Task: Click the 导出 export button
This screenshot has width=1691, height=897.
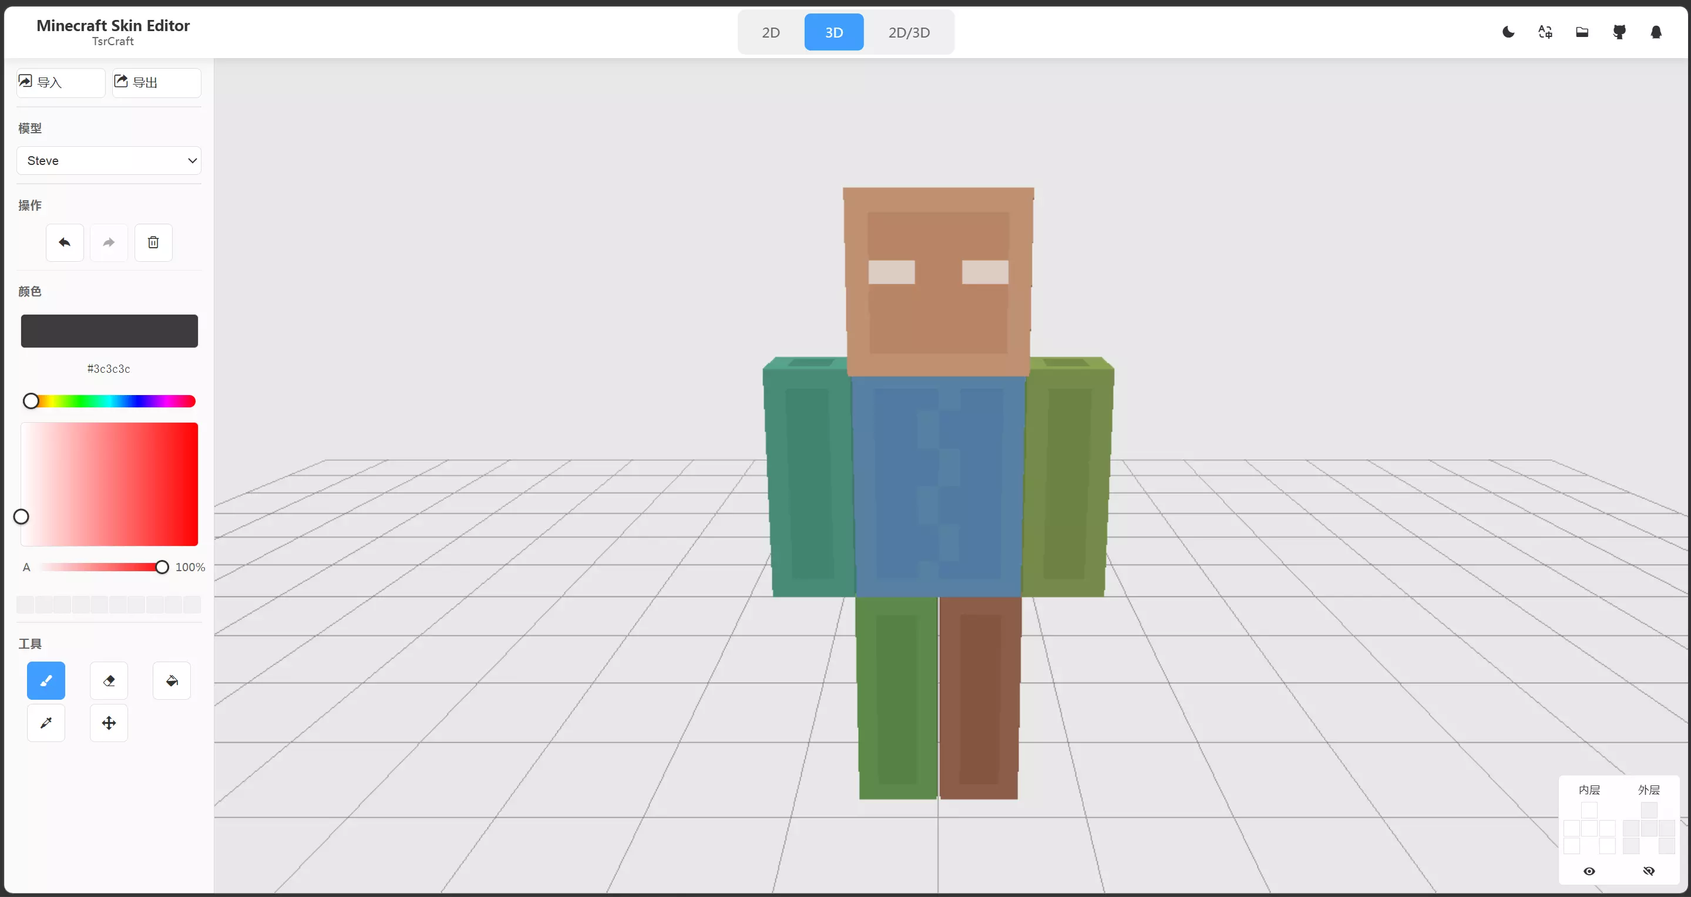Action: pyautogui.click(x=157, y=83)
